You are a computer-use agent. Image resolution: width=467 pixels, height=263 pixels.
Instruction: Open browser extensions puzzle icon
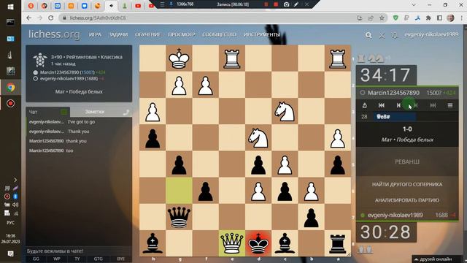click(428, 18)
